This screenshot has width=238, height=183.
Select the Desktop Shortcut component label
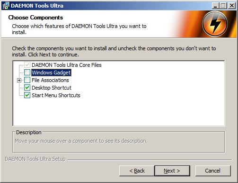(52, 88)
